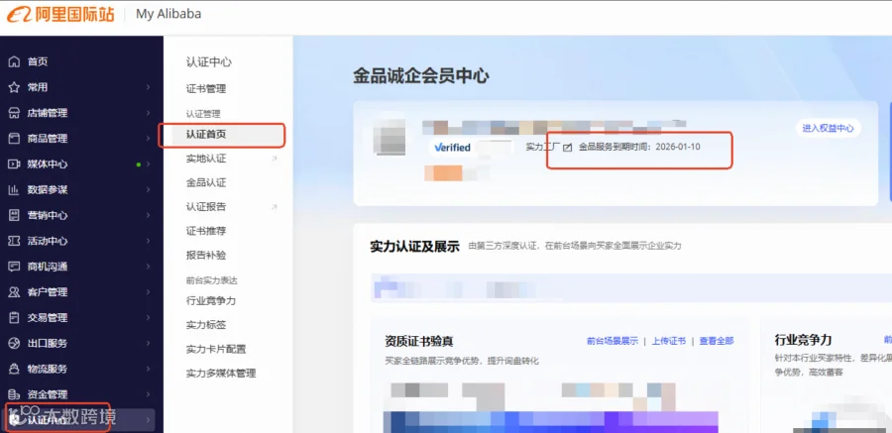Open the bar chart icon for 数据参谋
Viewport: 892px width, 433px height.
(x=14, y=189)
